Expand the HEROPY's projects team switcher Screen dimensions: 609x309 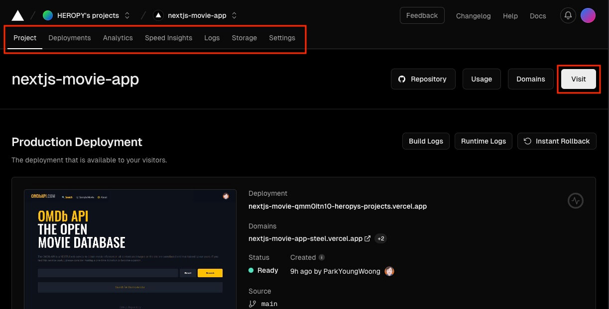pyautogui.click(x=127, y=15)
